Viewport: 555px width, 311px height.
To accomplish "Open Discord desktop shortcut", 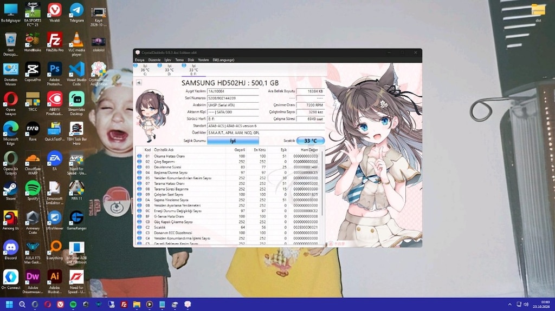I will click(x=11, y=250).
